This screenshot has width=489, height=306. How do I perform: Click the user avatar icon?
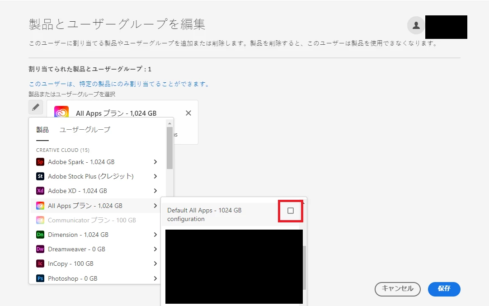point(416,25)
